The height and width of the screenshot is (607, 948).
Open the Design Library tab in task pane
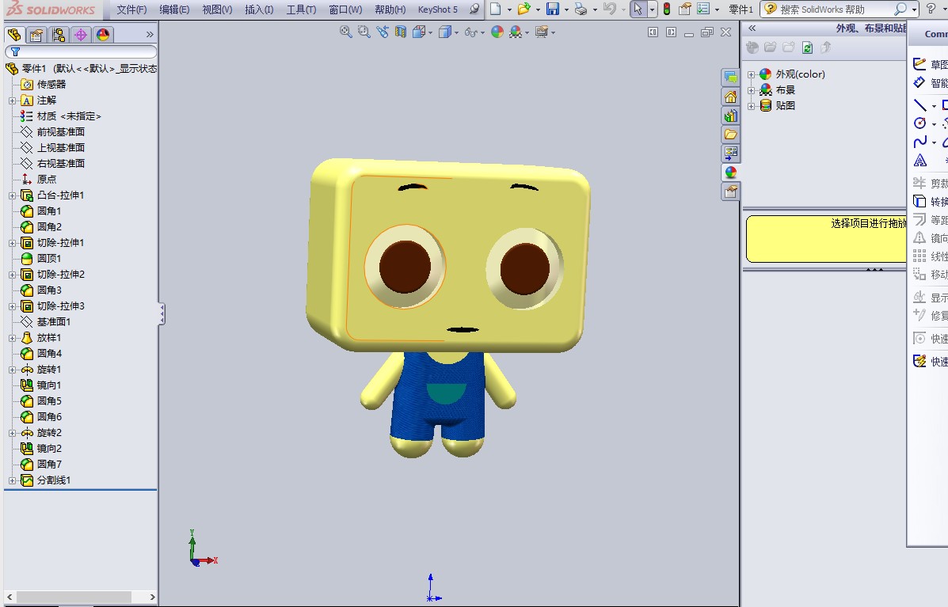(730, 116)
